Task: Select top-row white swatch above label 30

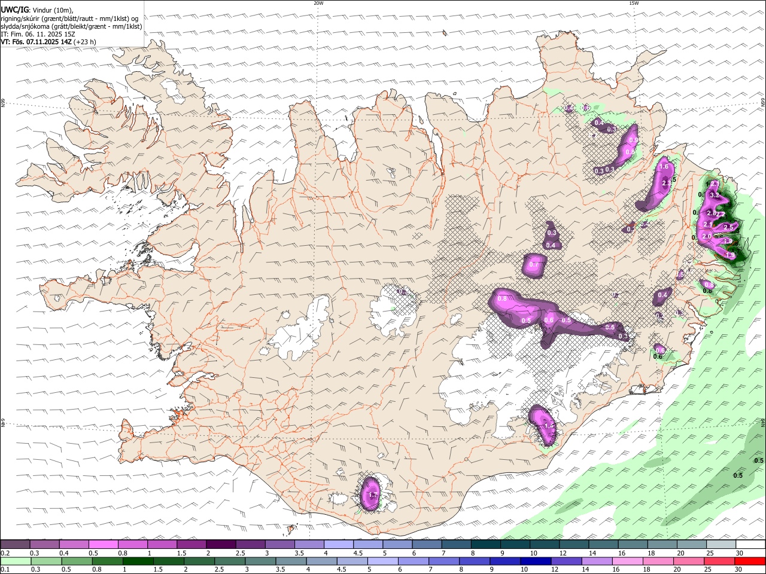Action: [750, 544]
